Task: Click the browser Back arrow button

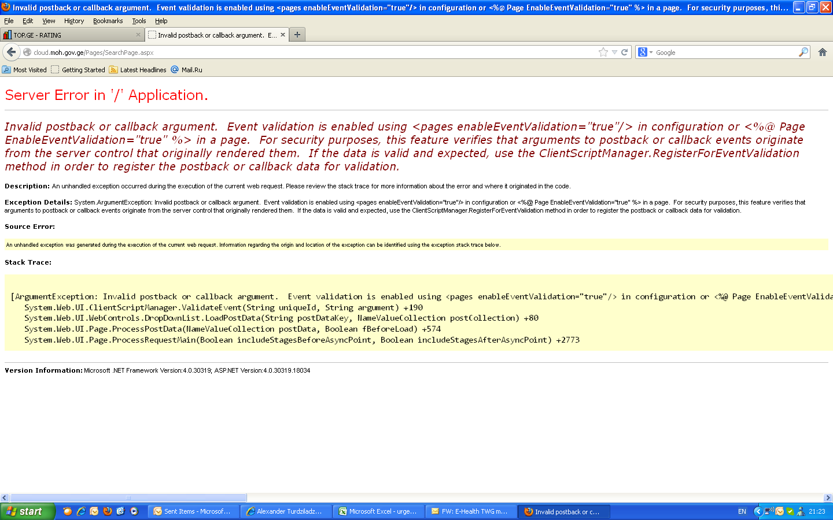Action: (12, 52)
